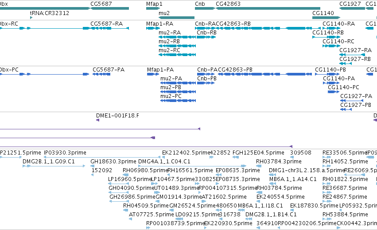
Task: Click the mu2 gene in the top track
Action: (176, 18)
